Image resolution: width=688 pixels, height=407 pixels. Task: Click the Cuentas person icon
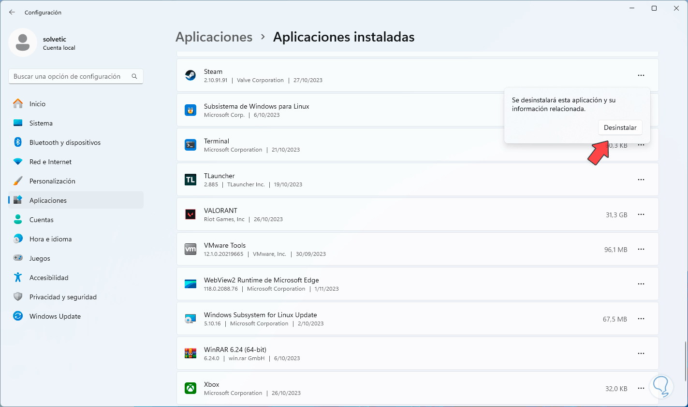[18, 220]
